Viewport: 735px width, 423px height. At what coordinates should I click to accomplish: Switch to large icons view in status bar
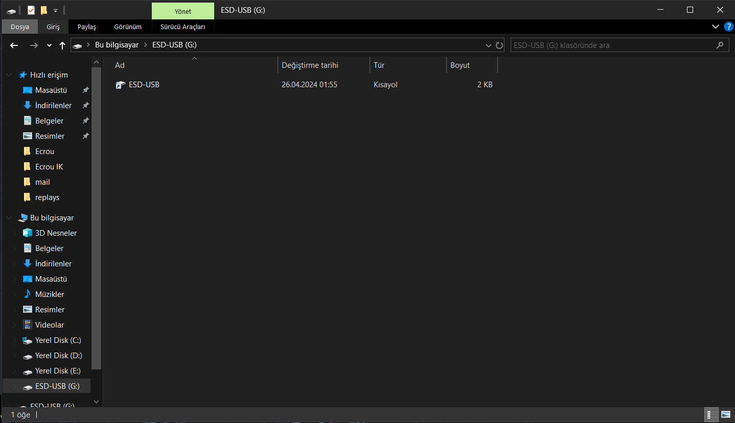[x=726, y=414]
